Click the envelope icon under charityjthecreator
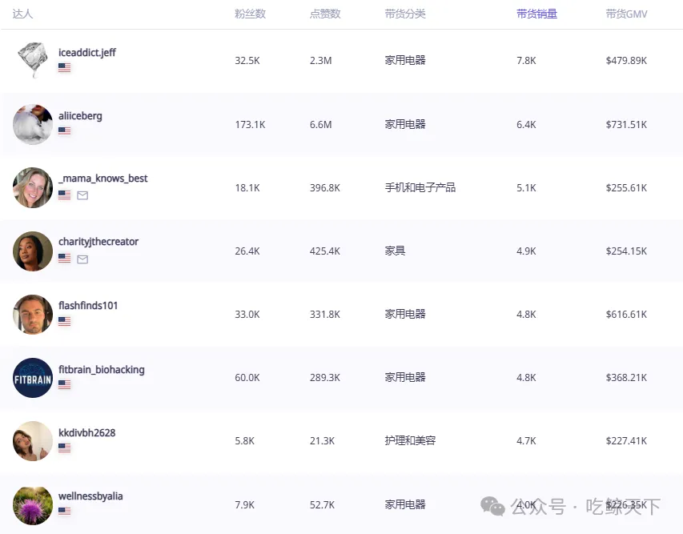 tap(82, 259)
